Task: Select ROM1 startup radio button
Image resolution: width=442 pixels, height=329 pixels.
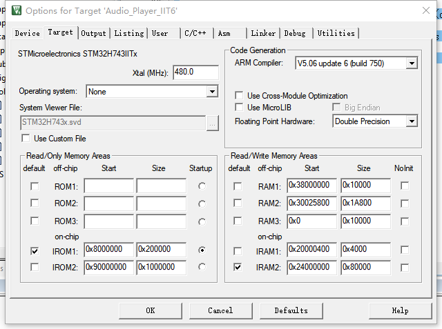Action: tap(202, 186)
